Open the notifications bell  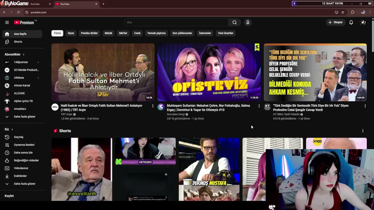[351, 22]
